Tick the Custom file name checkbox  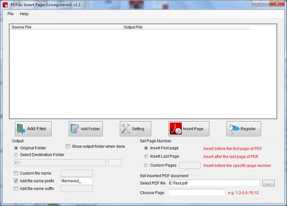(17, 173)
